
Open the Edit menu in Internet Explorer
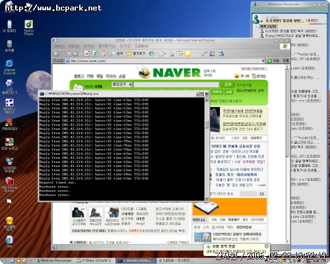click(x=74, y=46)
